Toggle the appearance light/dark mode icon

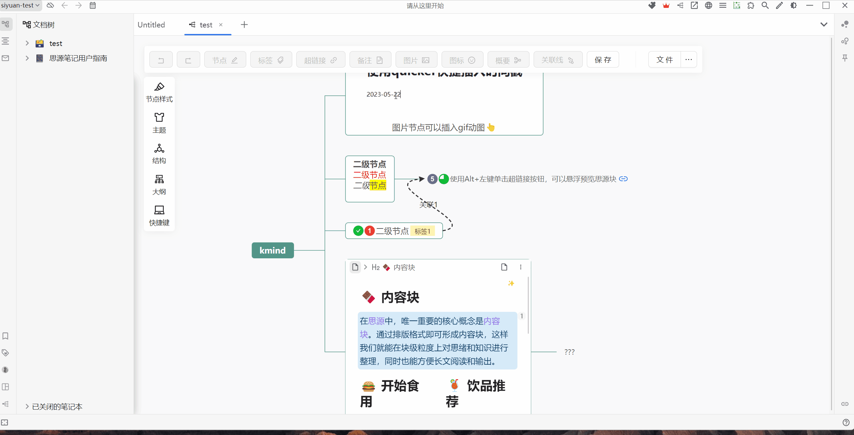[794, 5]
